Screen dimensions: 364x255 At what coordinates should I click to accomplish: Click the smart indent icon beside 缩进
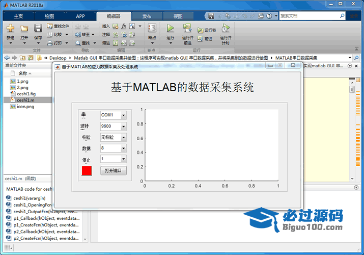click(116, 43)
